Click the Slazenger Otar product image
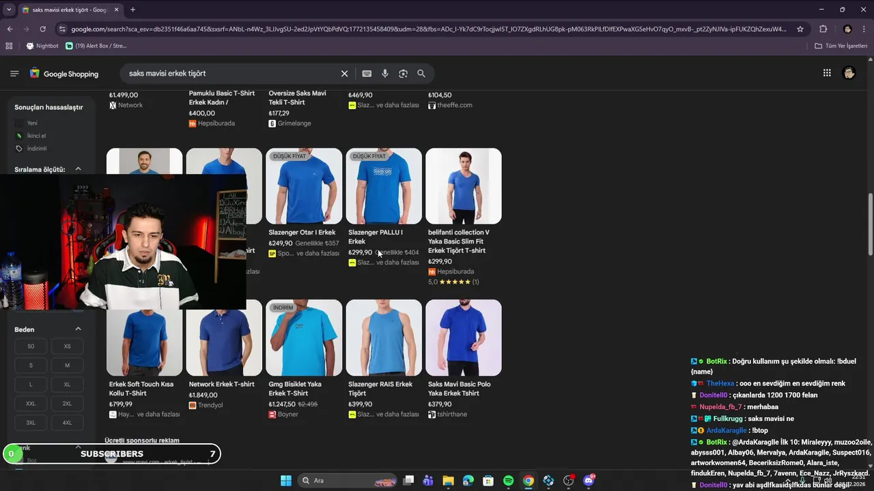Screen dimensions: 874x491 point(304,186)
